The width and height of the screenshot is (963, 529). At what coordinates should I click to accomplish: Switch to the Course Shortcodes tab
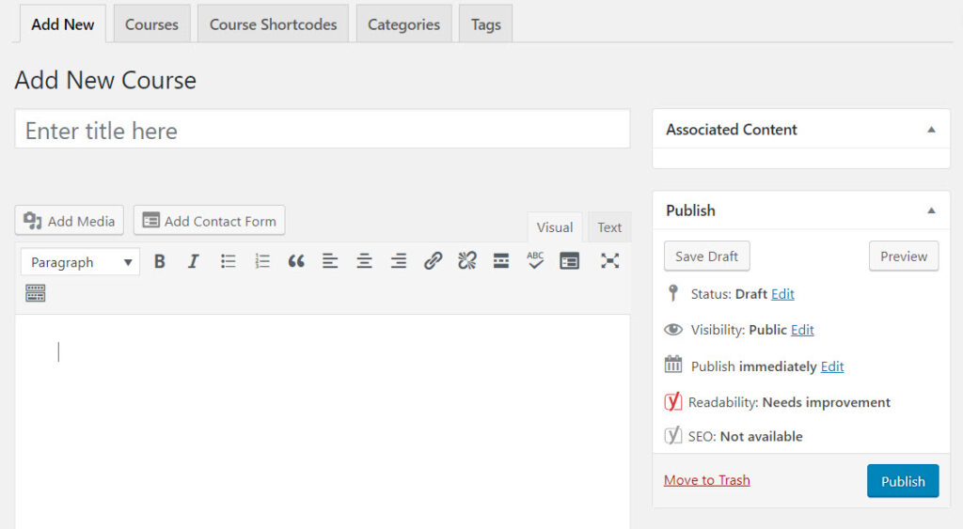[x=273, y=24]
